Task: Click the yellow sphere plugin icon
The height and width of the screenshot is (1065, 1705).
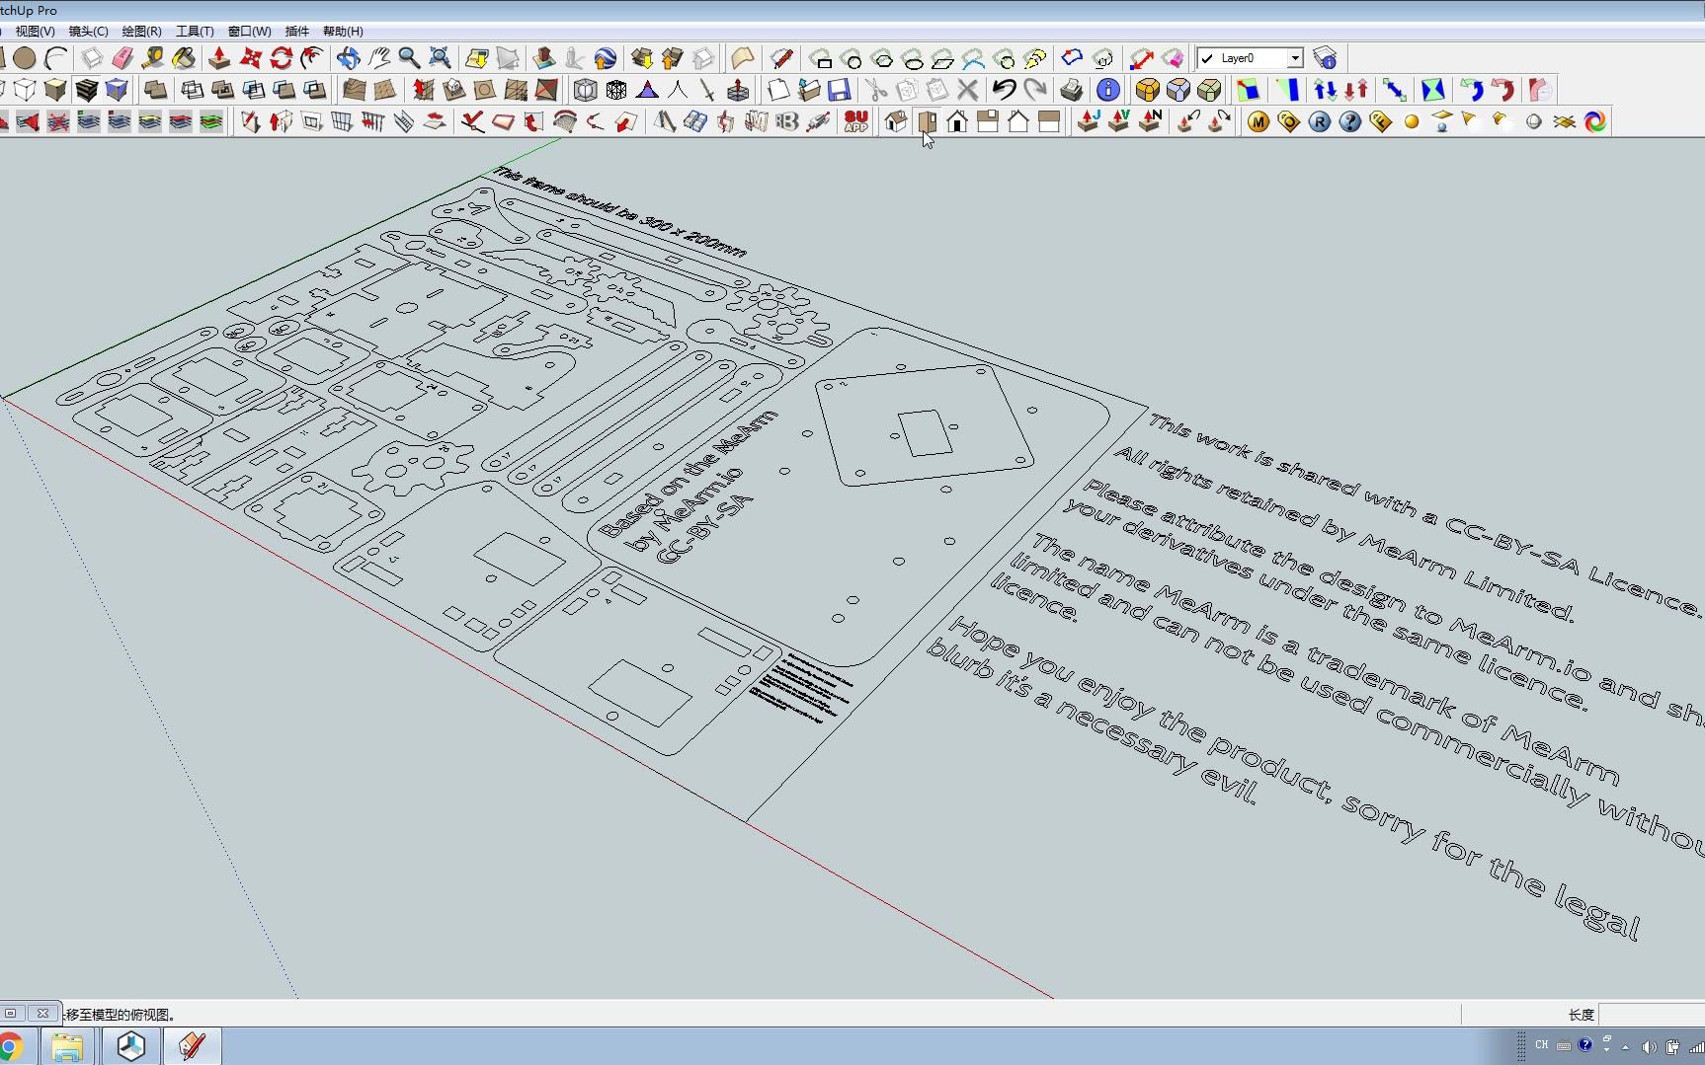Action: point(1412,121)
